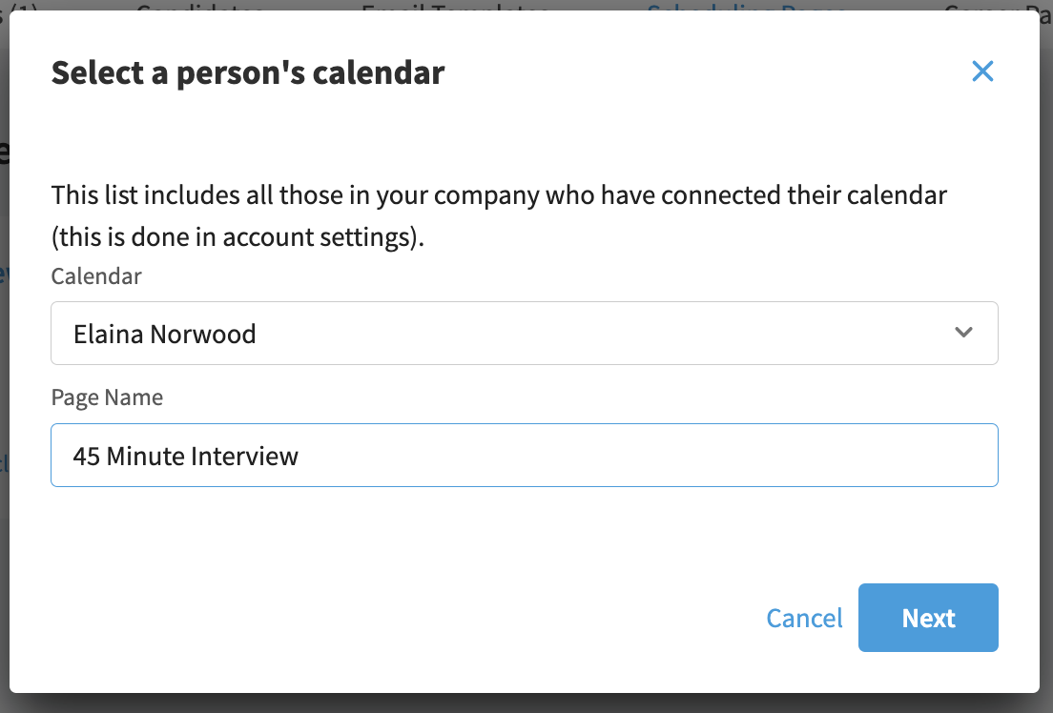Click the chevron arrow in the Calendar field
The height and width of the screenshot is (713, 1053).
963,333
